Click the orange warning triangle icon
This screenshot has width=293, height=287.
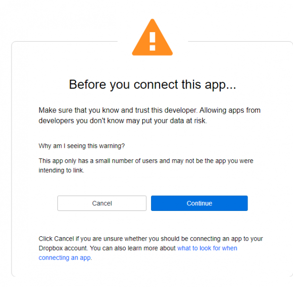(152, 37)
